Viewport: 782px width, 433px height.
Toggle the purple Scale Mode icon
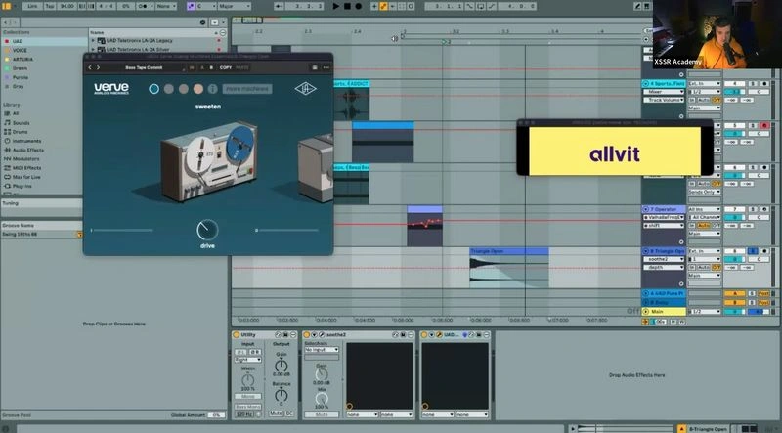(x=191, y=6)
